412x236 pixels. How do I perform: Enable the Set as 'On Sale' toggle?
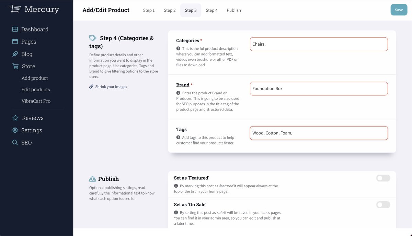click(x=383, y=205)
